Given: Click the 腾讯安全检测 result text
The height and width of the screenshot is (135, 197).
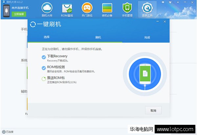Looking at the screenshot, I should tap(71, 71).
